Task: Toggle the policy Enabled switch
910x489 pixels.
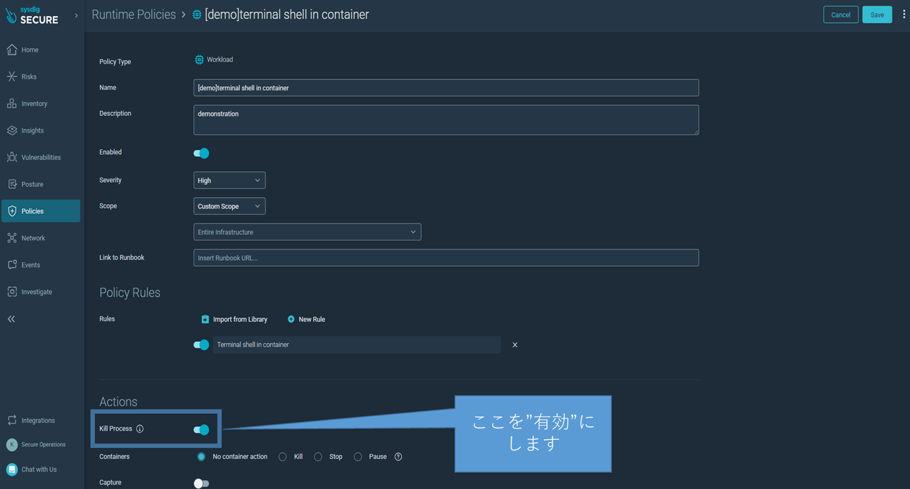Action: (x=201, y=153)
